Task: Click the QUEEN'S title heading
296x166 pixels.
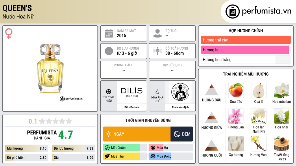Action: [17, 8]
